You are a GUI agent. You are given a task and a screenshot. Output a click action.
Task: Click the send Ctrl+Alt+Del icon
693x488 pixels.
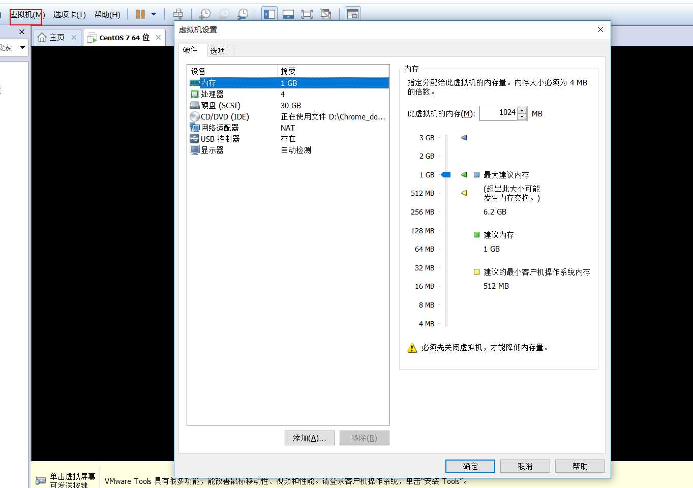pyautogui.click(x=178, y=14)
